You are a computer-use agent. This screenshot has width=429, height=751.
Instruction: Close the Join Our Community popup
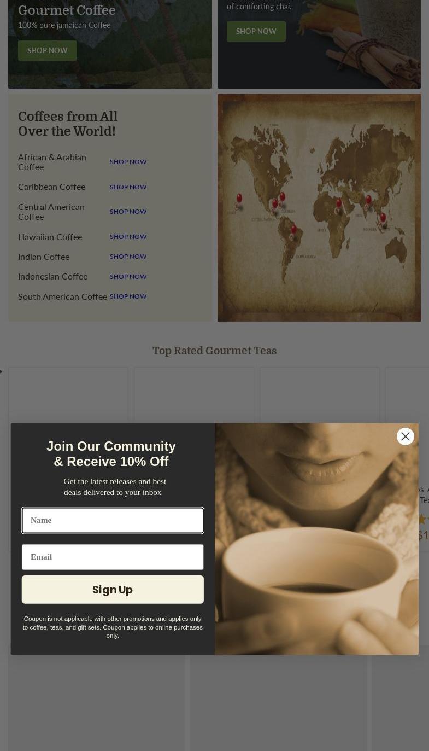[x=405, y=436]
